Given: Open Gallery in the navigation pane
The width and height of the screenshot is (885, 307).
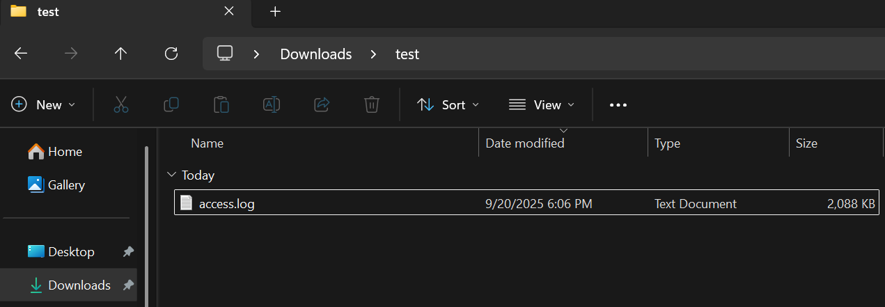Looking at the screenshot, I should point(66,185).
